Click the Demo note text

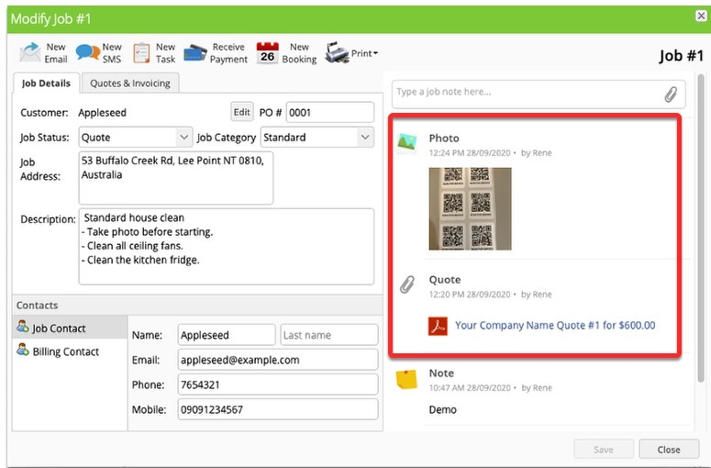(x=442, y=409)
